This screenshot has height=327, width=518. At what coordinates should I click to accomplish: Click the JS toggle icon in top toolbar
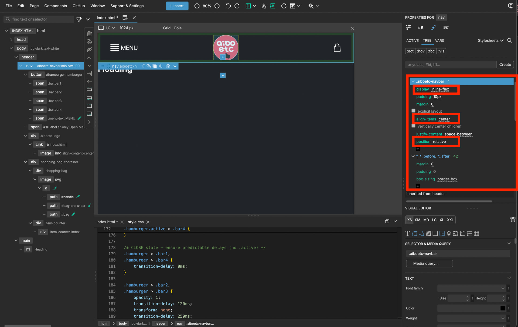pyautogui.click(x=273, y=6)
